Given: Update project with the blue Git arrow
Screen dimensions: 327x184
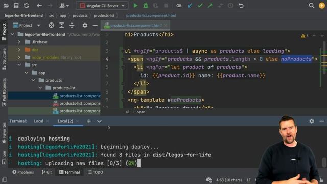Looking at the screenshot, I should 190,6.
